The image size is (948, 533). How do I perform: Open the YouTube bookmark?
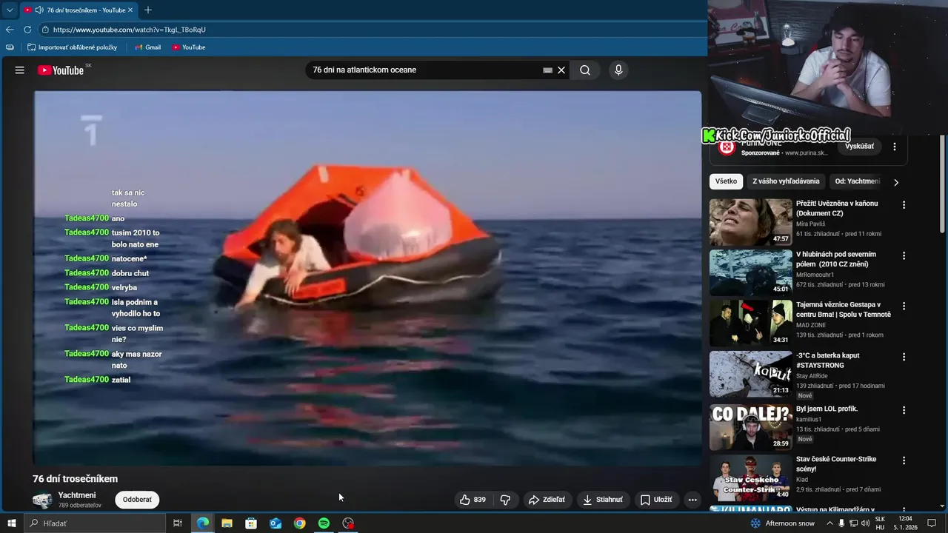(x=188, y=47)
